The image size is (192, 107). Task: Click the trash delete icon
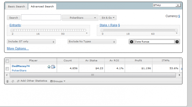(x=7, y=81)
